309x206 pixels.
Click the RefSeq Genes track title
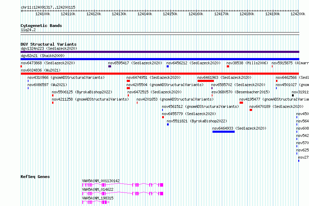tap(35, 177)
